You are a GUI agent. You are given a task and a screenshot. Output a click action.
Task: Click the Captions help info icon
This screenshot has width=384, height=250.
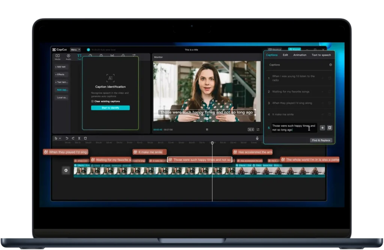(x=331, y=65)
